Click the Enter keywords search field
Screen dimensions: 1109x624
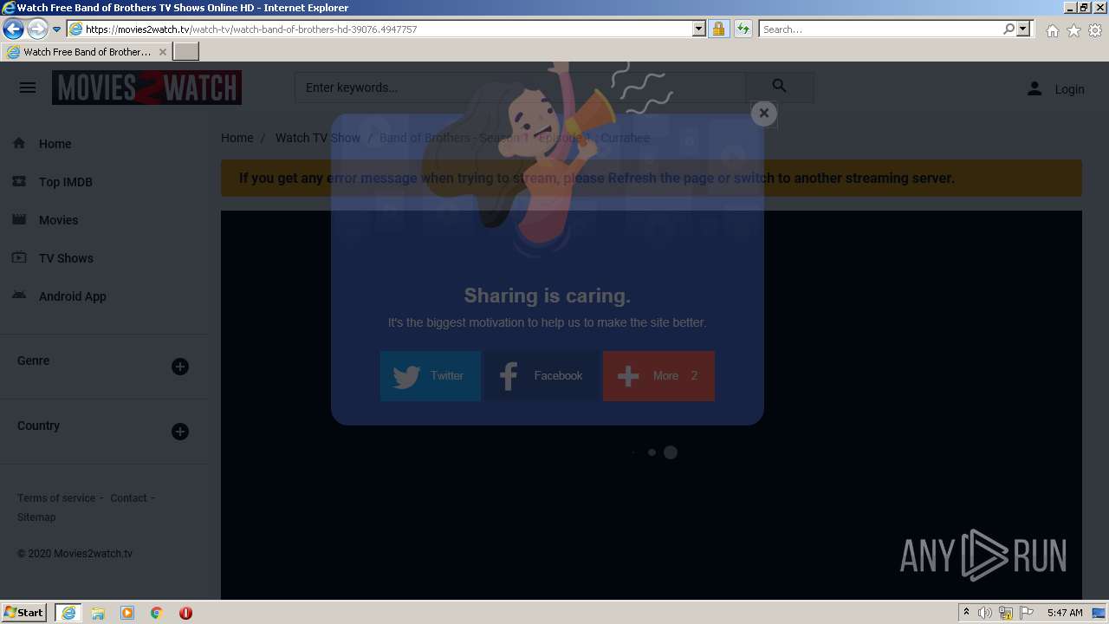(520, 88)
